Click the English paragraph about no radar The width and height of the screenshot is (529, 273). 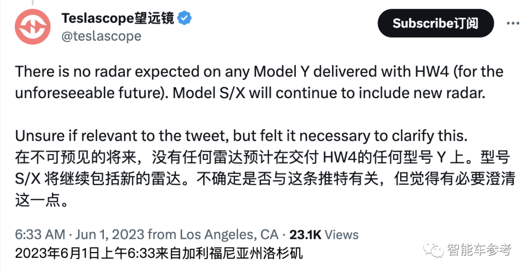pyautogui.click(x=259, y=83)
